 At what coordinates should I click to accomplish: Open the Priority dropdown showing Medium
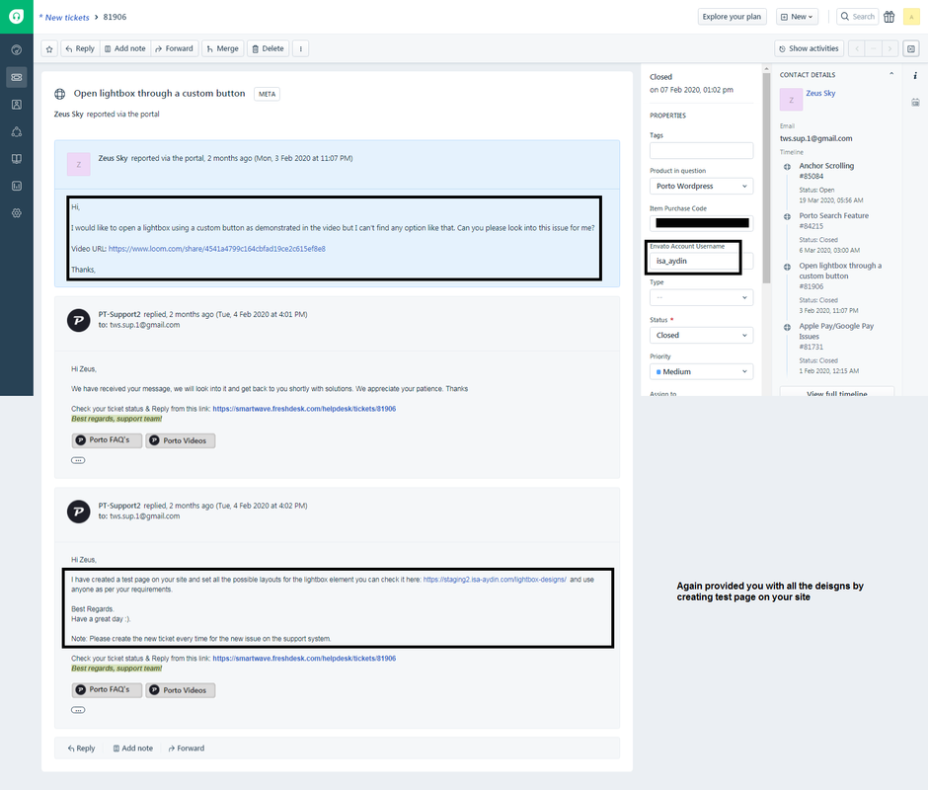(701, 372)
